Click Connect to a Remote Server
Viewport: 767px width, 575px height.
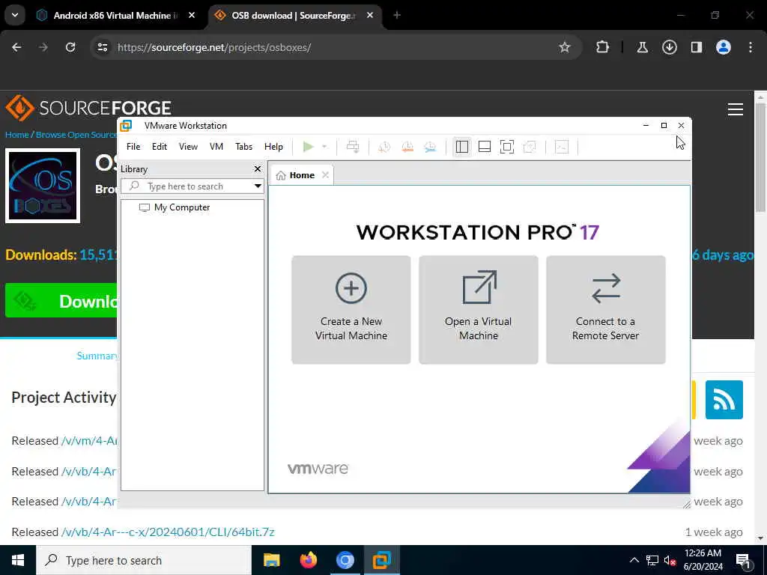click(605, 310)
